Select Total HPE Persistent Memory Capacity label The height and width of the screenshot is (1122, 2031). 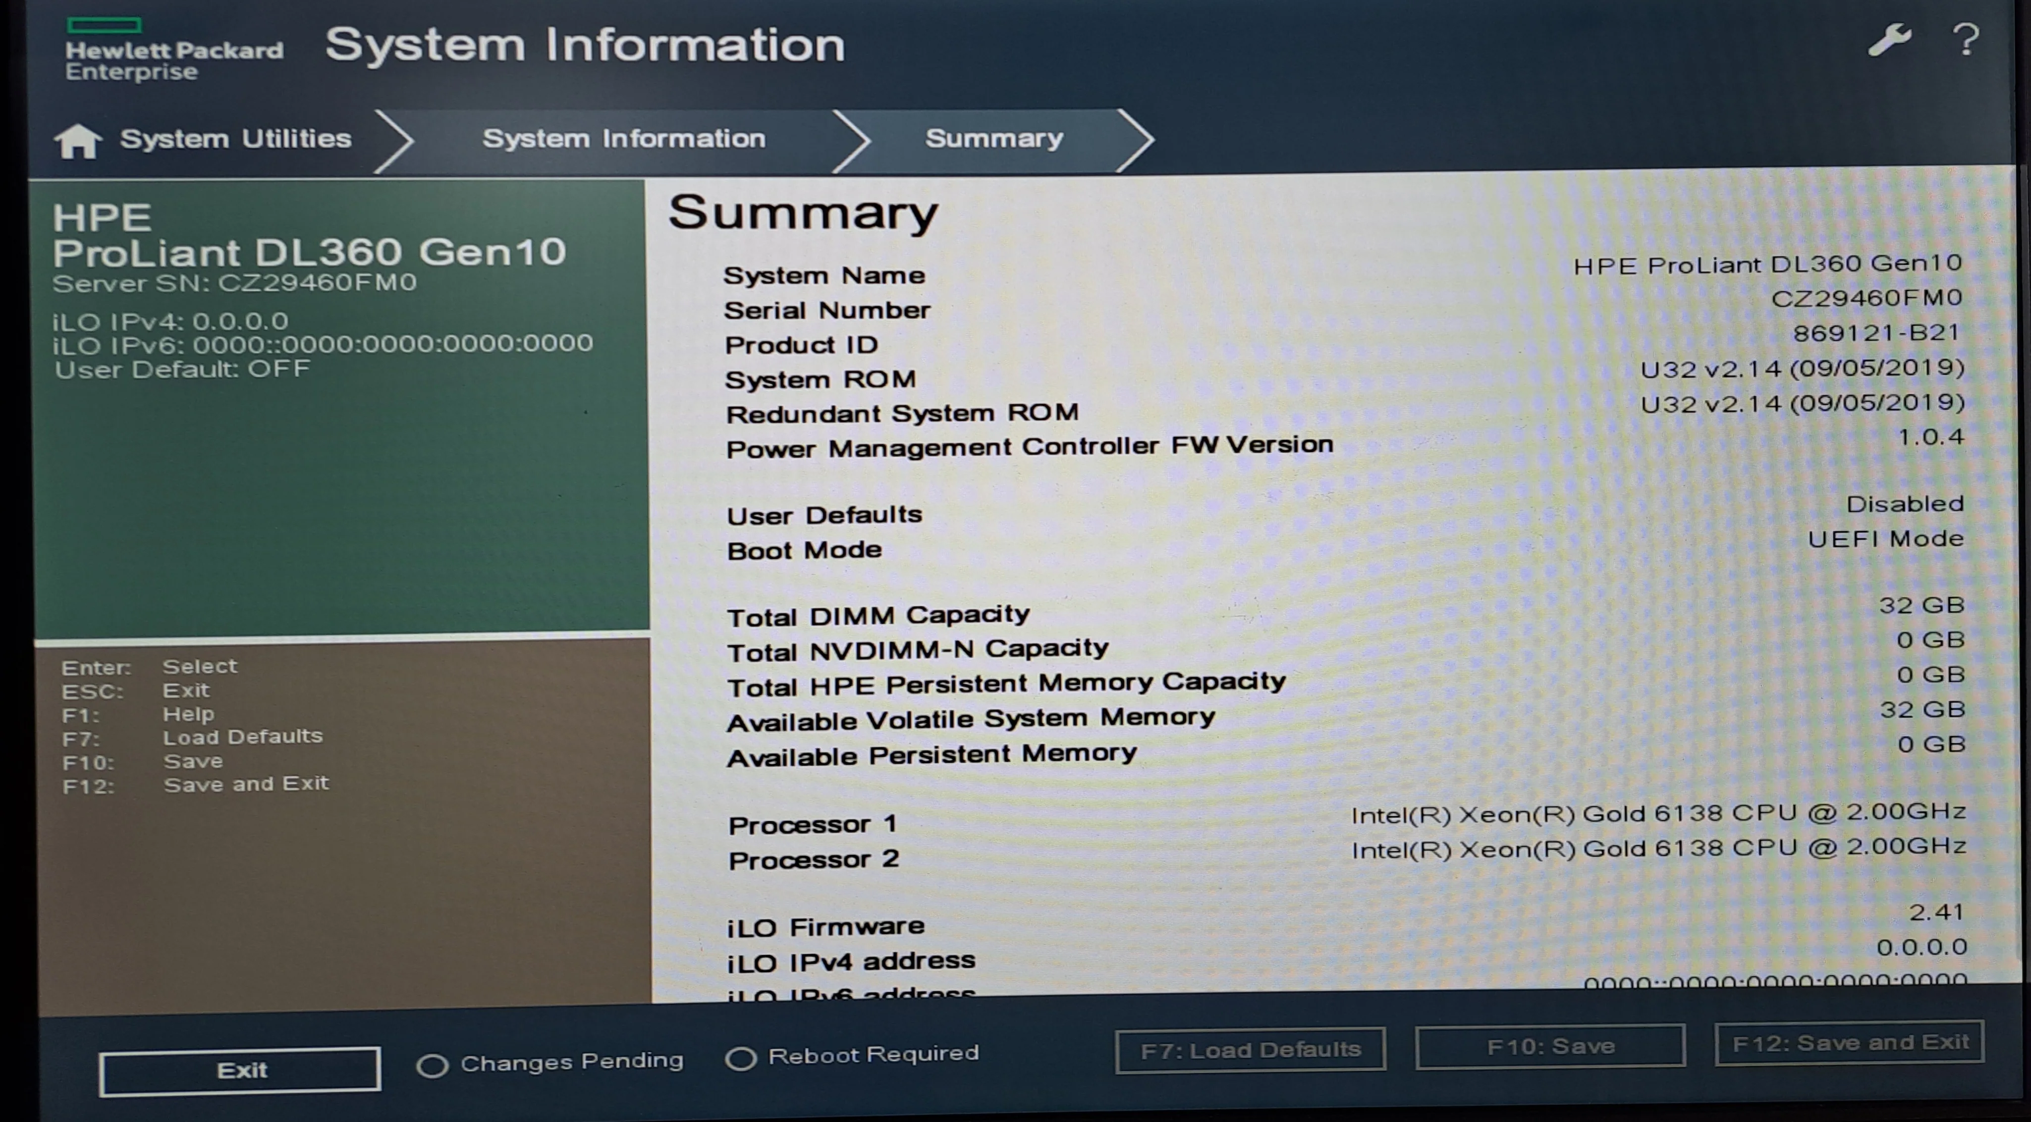1006,684
